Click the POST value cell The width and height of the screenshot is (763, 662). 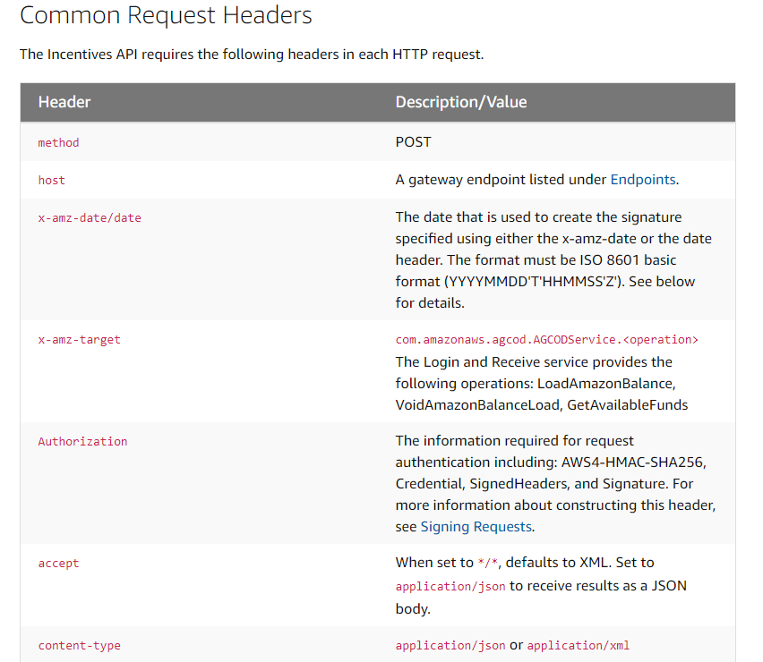[x=413, y=142]
